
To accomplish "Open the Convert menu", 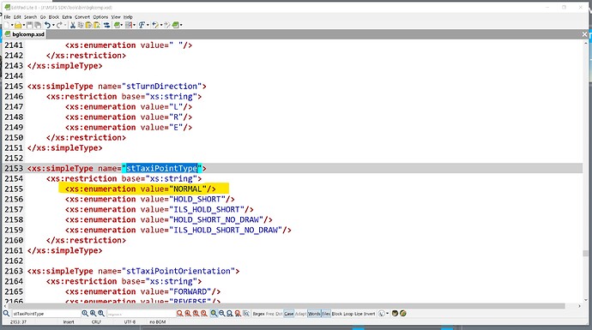I will pyautogui.click(x=82, y=17).
